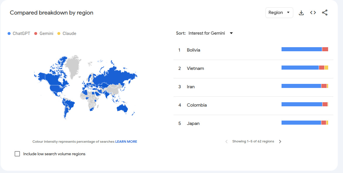Open the LEARN MORE link
The height and width of the screenshot is (173, 343).
pyautogui.click(x=126, y=142)
